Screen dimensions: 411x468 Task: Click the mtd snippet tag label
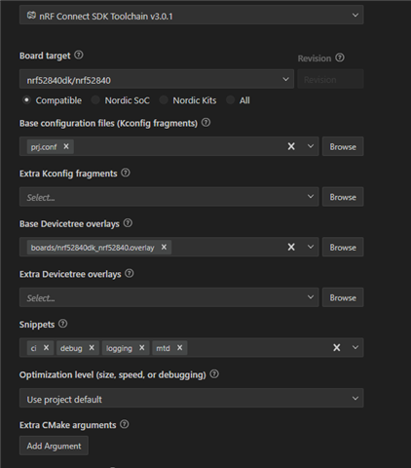coord(163,348)
